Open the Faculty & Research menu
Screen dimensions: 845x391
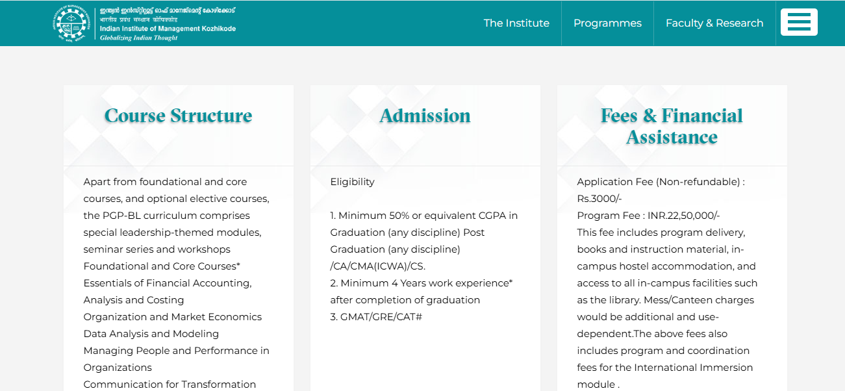(714, 23)
